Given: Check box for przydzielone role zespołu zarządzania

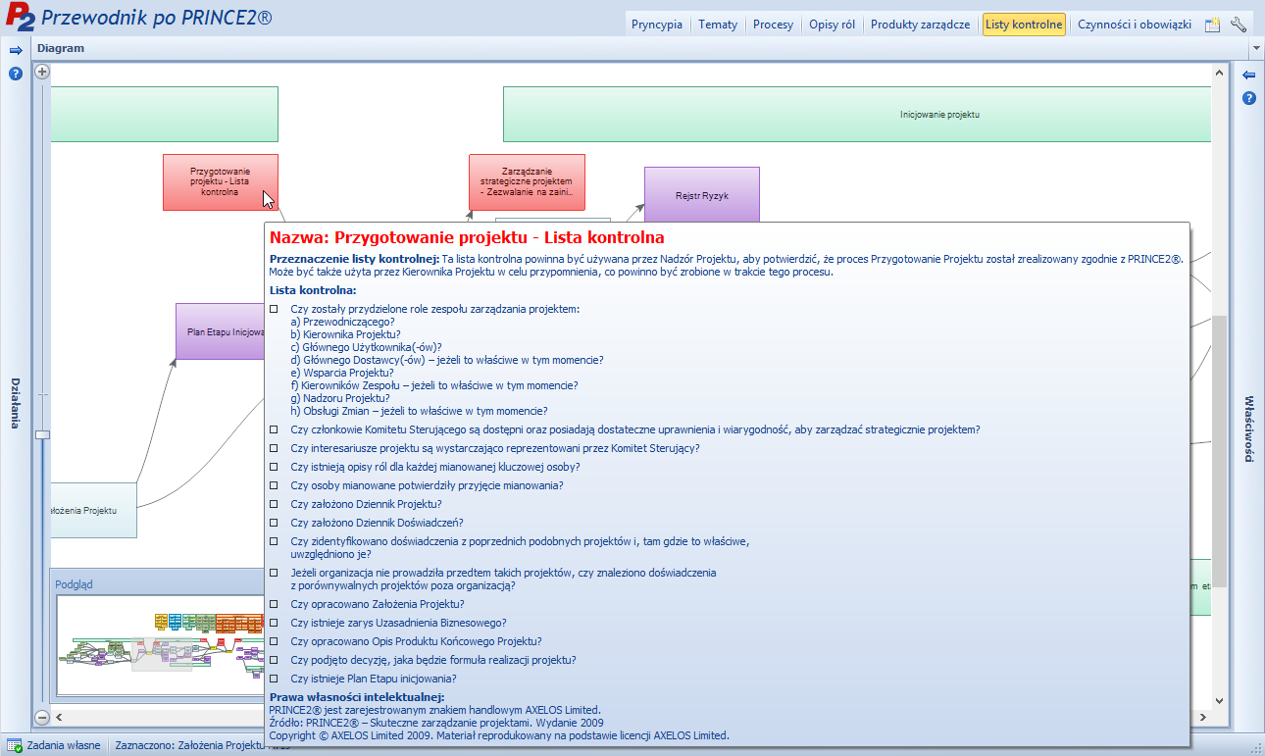Looking at the screenshot, I should tap(274, 309).
